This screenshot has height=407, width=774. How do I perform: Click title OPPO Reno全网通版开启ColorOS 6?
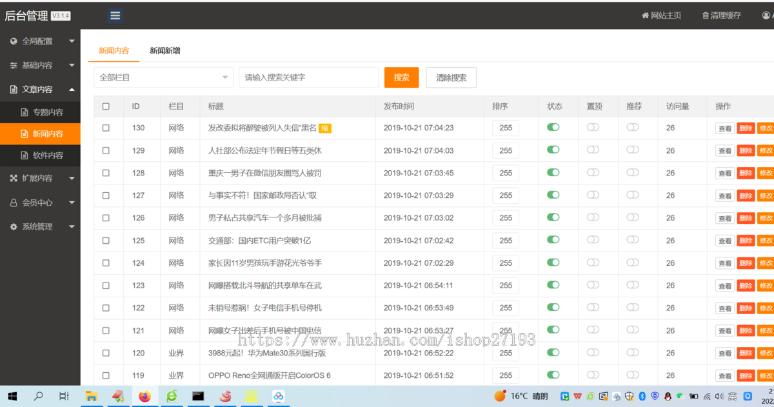tap(270, 375)
